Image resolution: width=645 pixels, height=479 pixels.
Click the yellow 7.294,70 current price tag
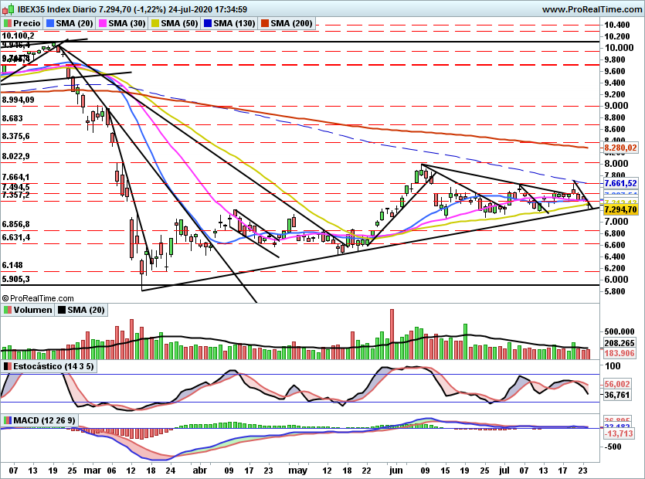tap(620, 209)
